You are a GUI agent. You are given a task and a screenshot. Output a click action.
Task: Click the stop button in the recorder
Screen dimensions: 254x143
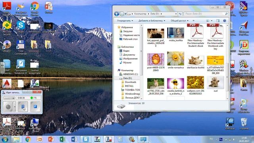[x=35, y=106]
